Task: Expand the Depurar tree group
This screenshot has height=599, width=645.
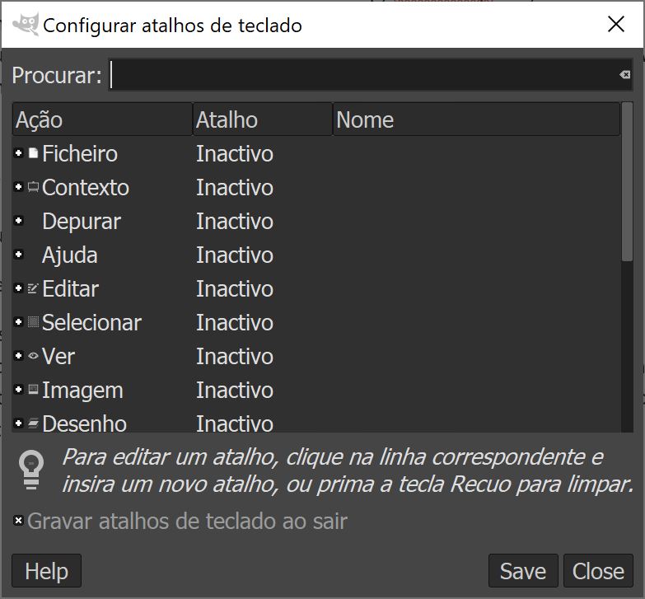Action: point(18,221)
